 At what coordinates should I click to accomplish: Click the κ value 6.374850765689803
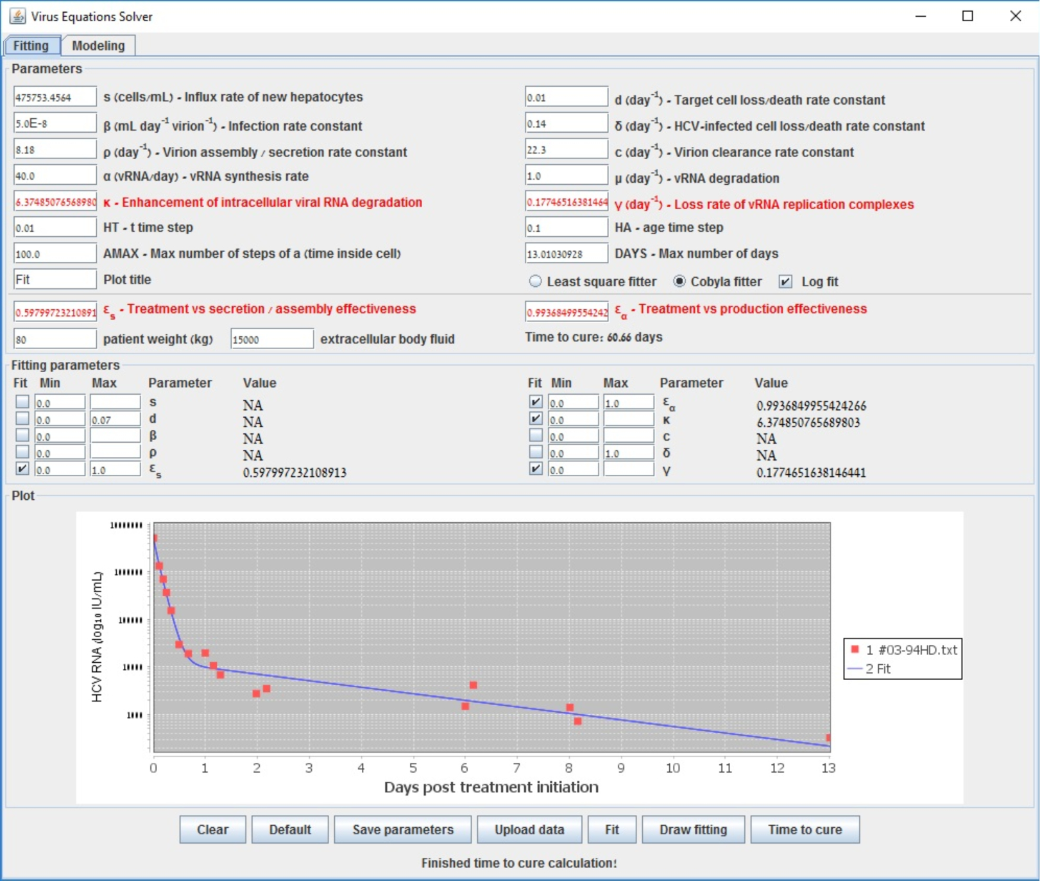click(x=808, y=422)
